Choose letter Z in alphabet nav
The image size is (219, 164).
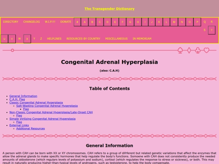tap(41, 38)
